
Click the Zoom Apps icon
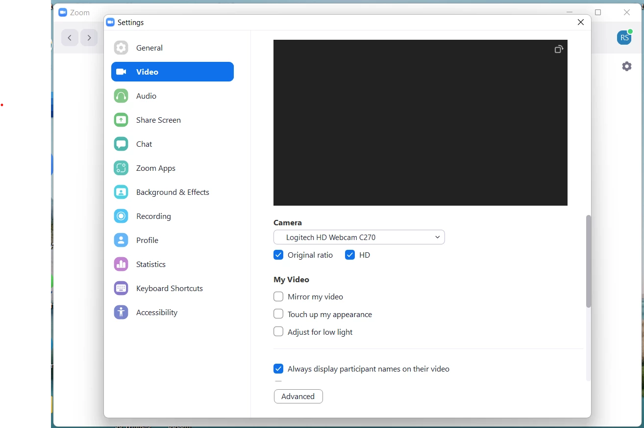point(121,168)
